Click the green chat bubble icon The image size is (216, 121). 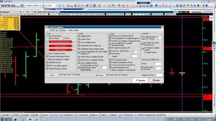click(x=188, y=6)
